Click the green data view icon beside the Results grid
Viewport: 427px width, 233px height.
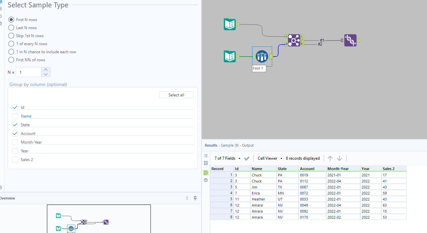[x=205, y=173]
